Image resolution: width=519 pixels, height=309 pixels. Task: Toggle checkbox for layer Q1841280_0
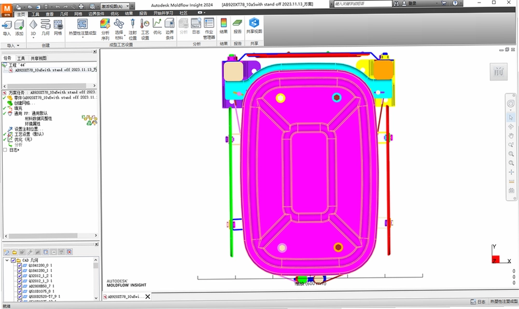20,265
